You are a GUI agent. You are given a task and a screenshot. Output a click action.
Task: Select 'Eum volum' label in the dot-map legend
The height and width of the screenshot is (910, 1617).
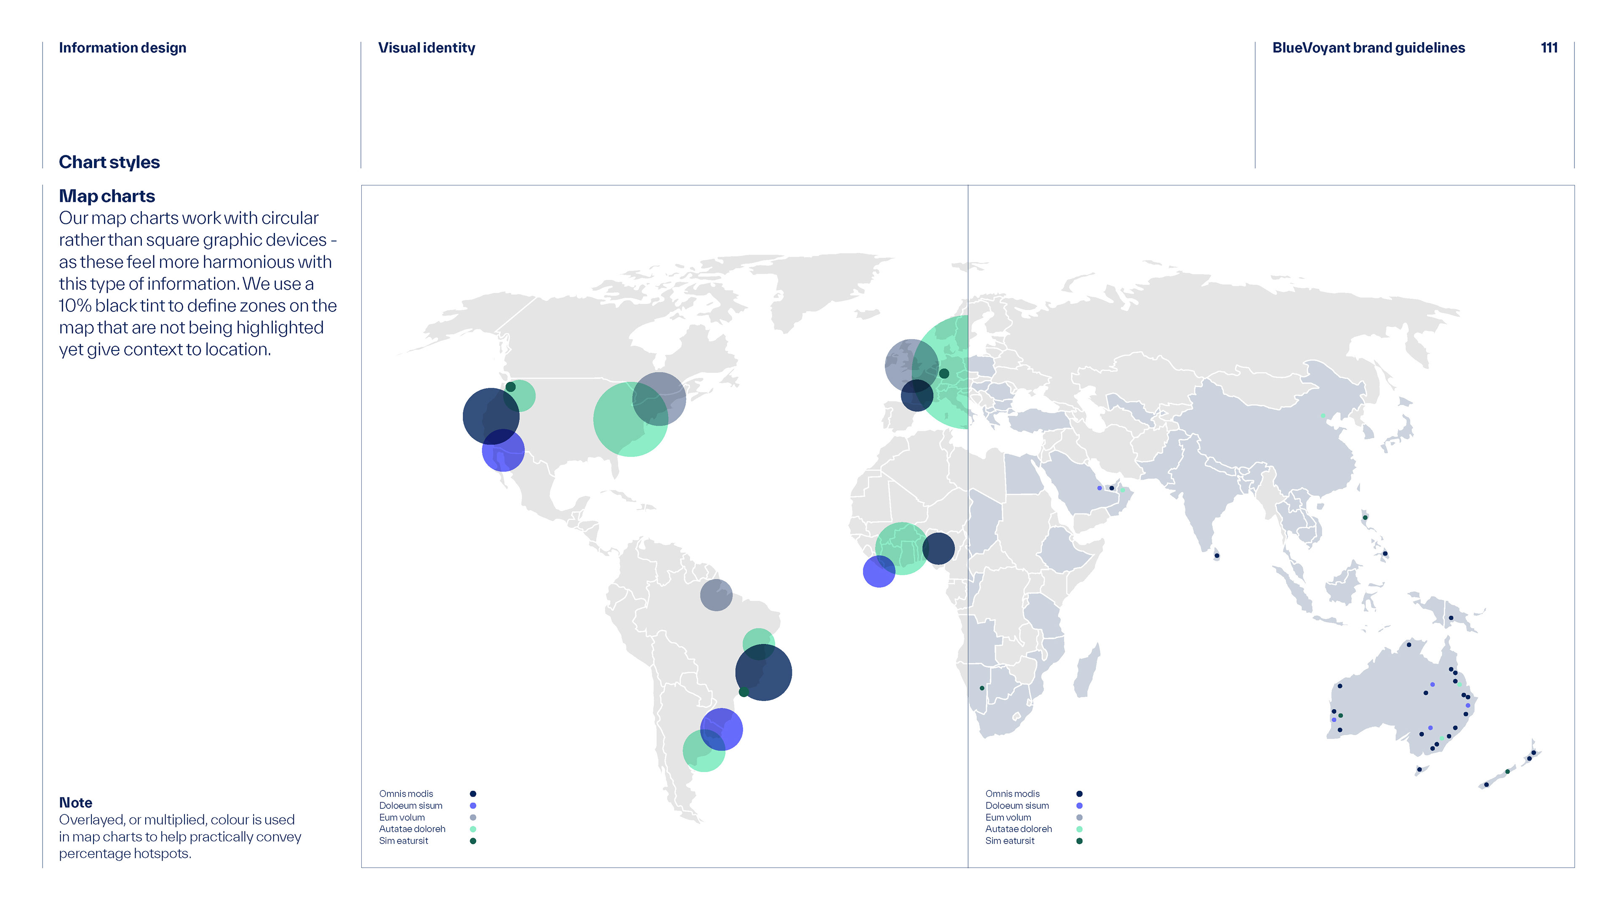[1008, 818]
